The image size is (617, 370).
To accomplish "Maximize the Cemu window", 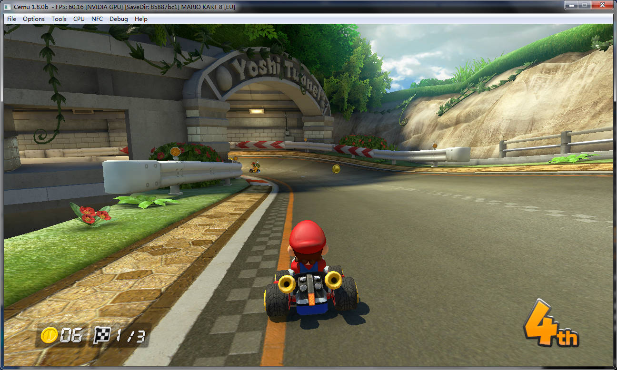I will click(584, 5).
